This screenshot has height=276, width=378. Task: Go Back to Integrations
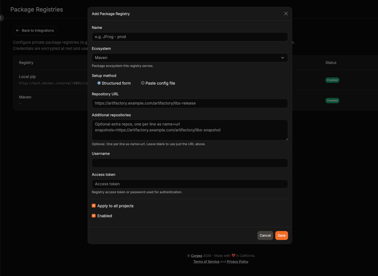pyautogui.click(x=35, y=31)
